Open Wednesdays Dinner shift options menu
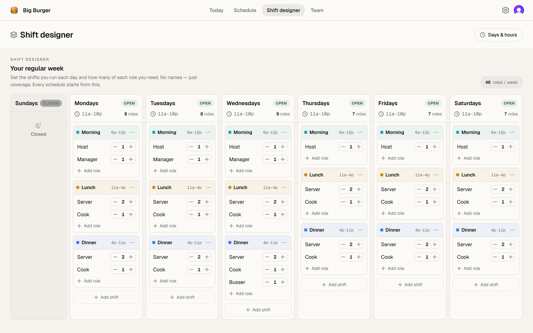Screen dimensions: 533x333 tap(284, 243)
